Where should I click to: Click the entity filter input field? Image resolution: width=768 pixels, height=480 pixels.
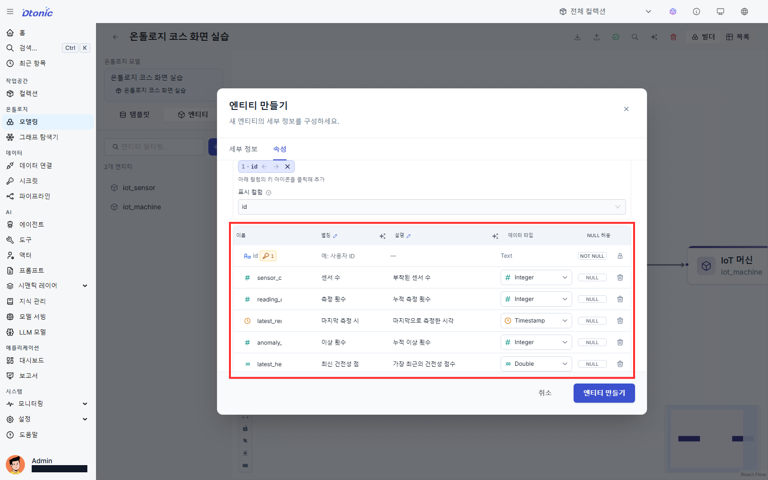pos(155,147)
